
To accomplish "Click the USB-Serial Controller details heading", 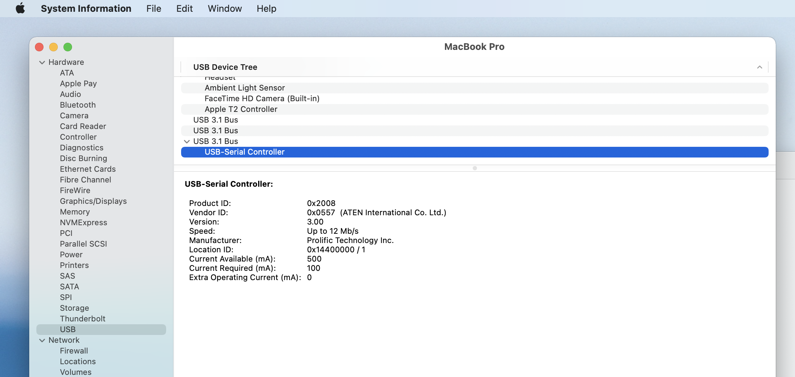I will pyautogui.click(x=229, y=184).
